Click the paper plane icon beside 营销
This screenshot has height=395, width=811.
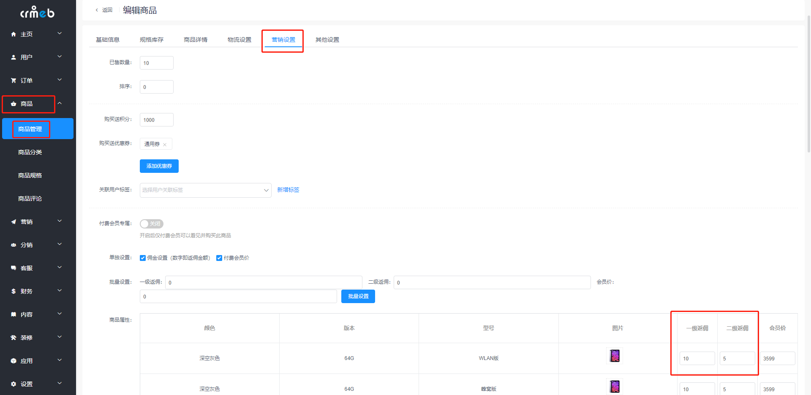tap(14, 222)
